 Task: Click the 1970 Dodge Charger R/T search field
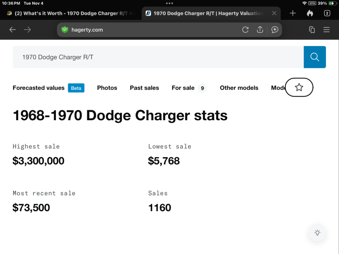coord(158,57)
